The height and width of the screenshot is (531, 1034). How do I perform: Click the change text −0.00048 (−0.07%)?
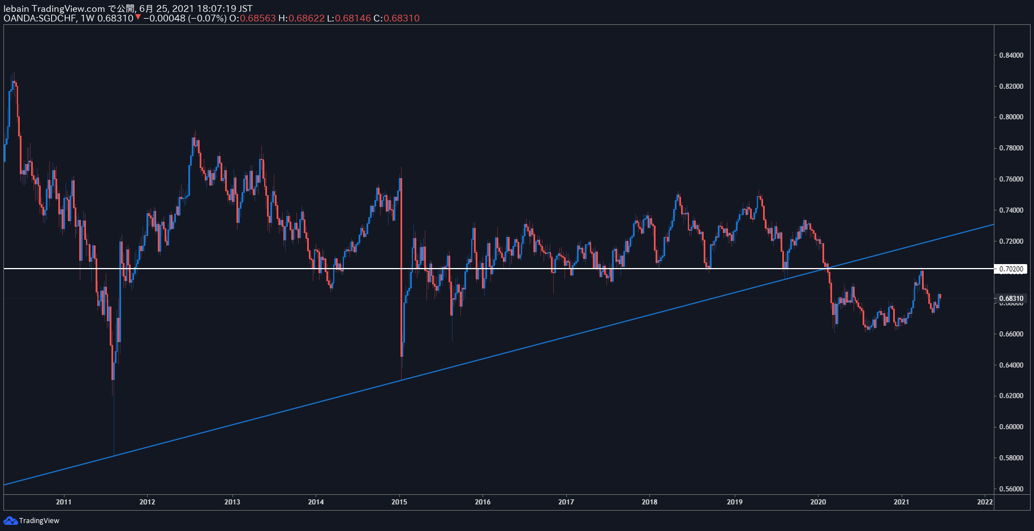[x=184, y=18]
